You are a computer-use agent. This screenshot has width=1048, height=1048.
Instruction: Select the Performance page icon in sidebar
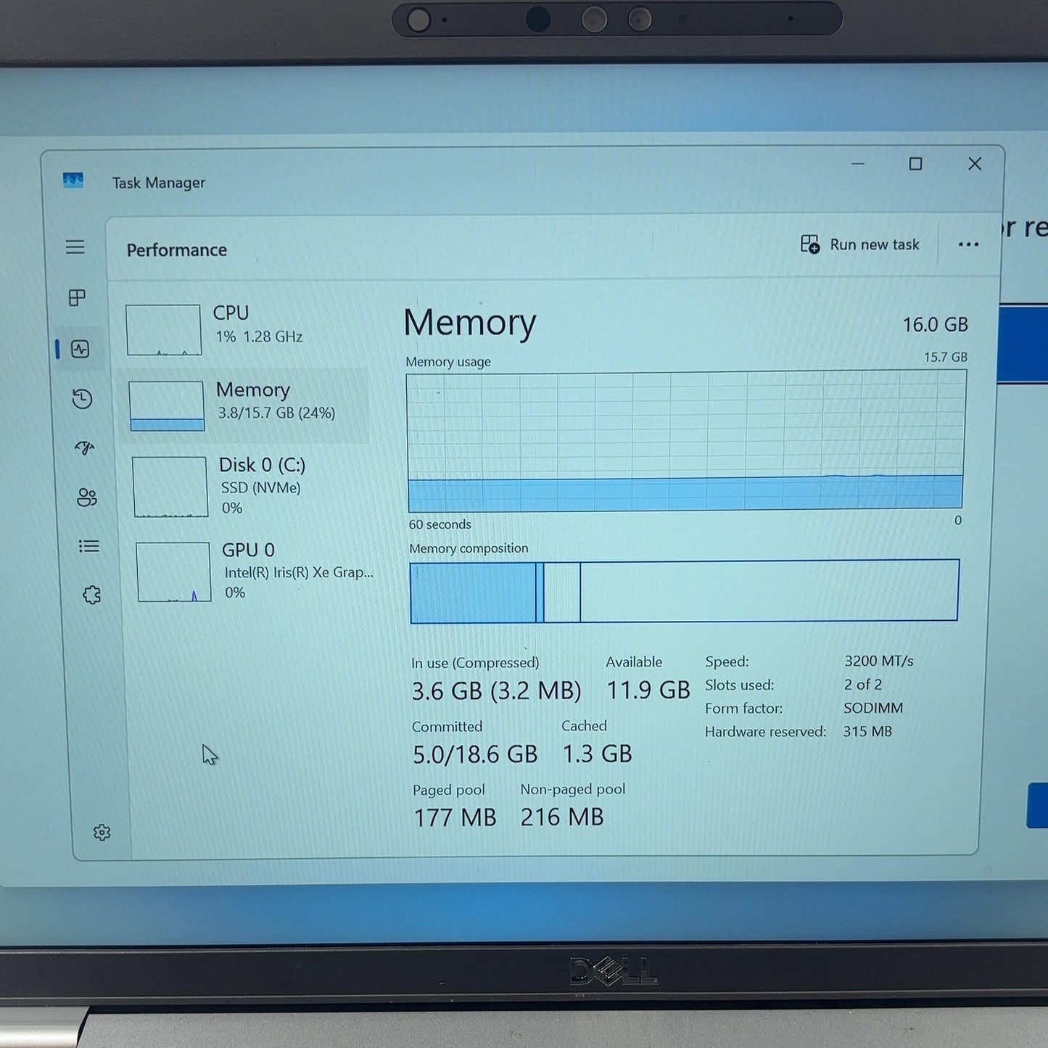(x=80, y=349)
